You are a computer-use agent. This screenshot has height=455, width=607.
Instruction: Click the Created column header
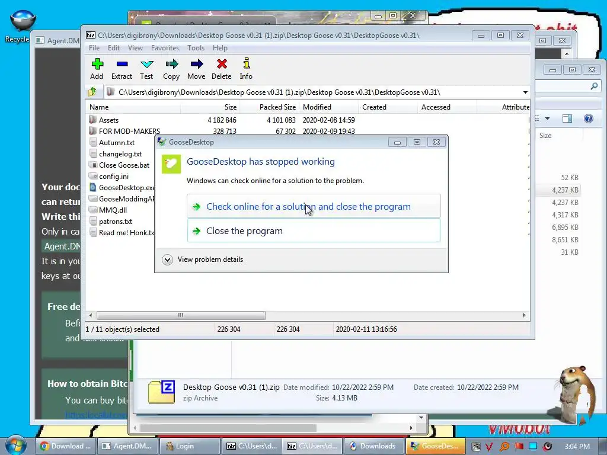click(x=388, y=107)
